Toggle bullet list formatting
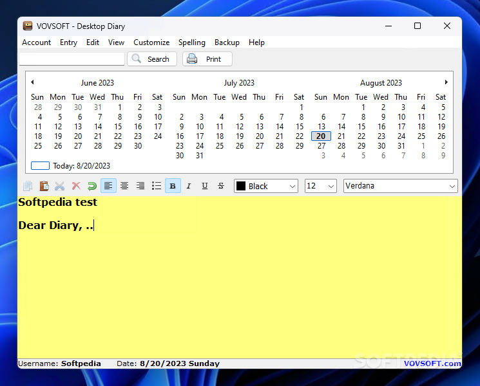The height and width of the screenshot is (386, 480). 157,186
